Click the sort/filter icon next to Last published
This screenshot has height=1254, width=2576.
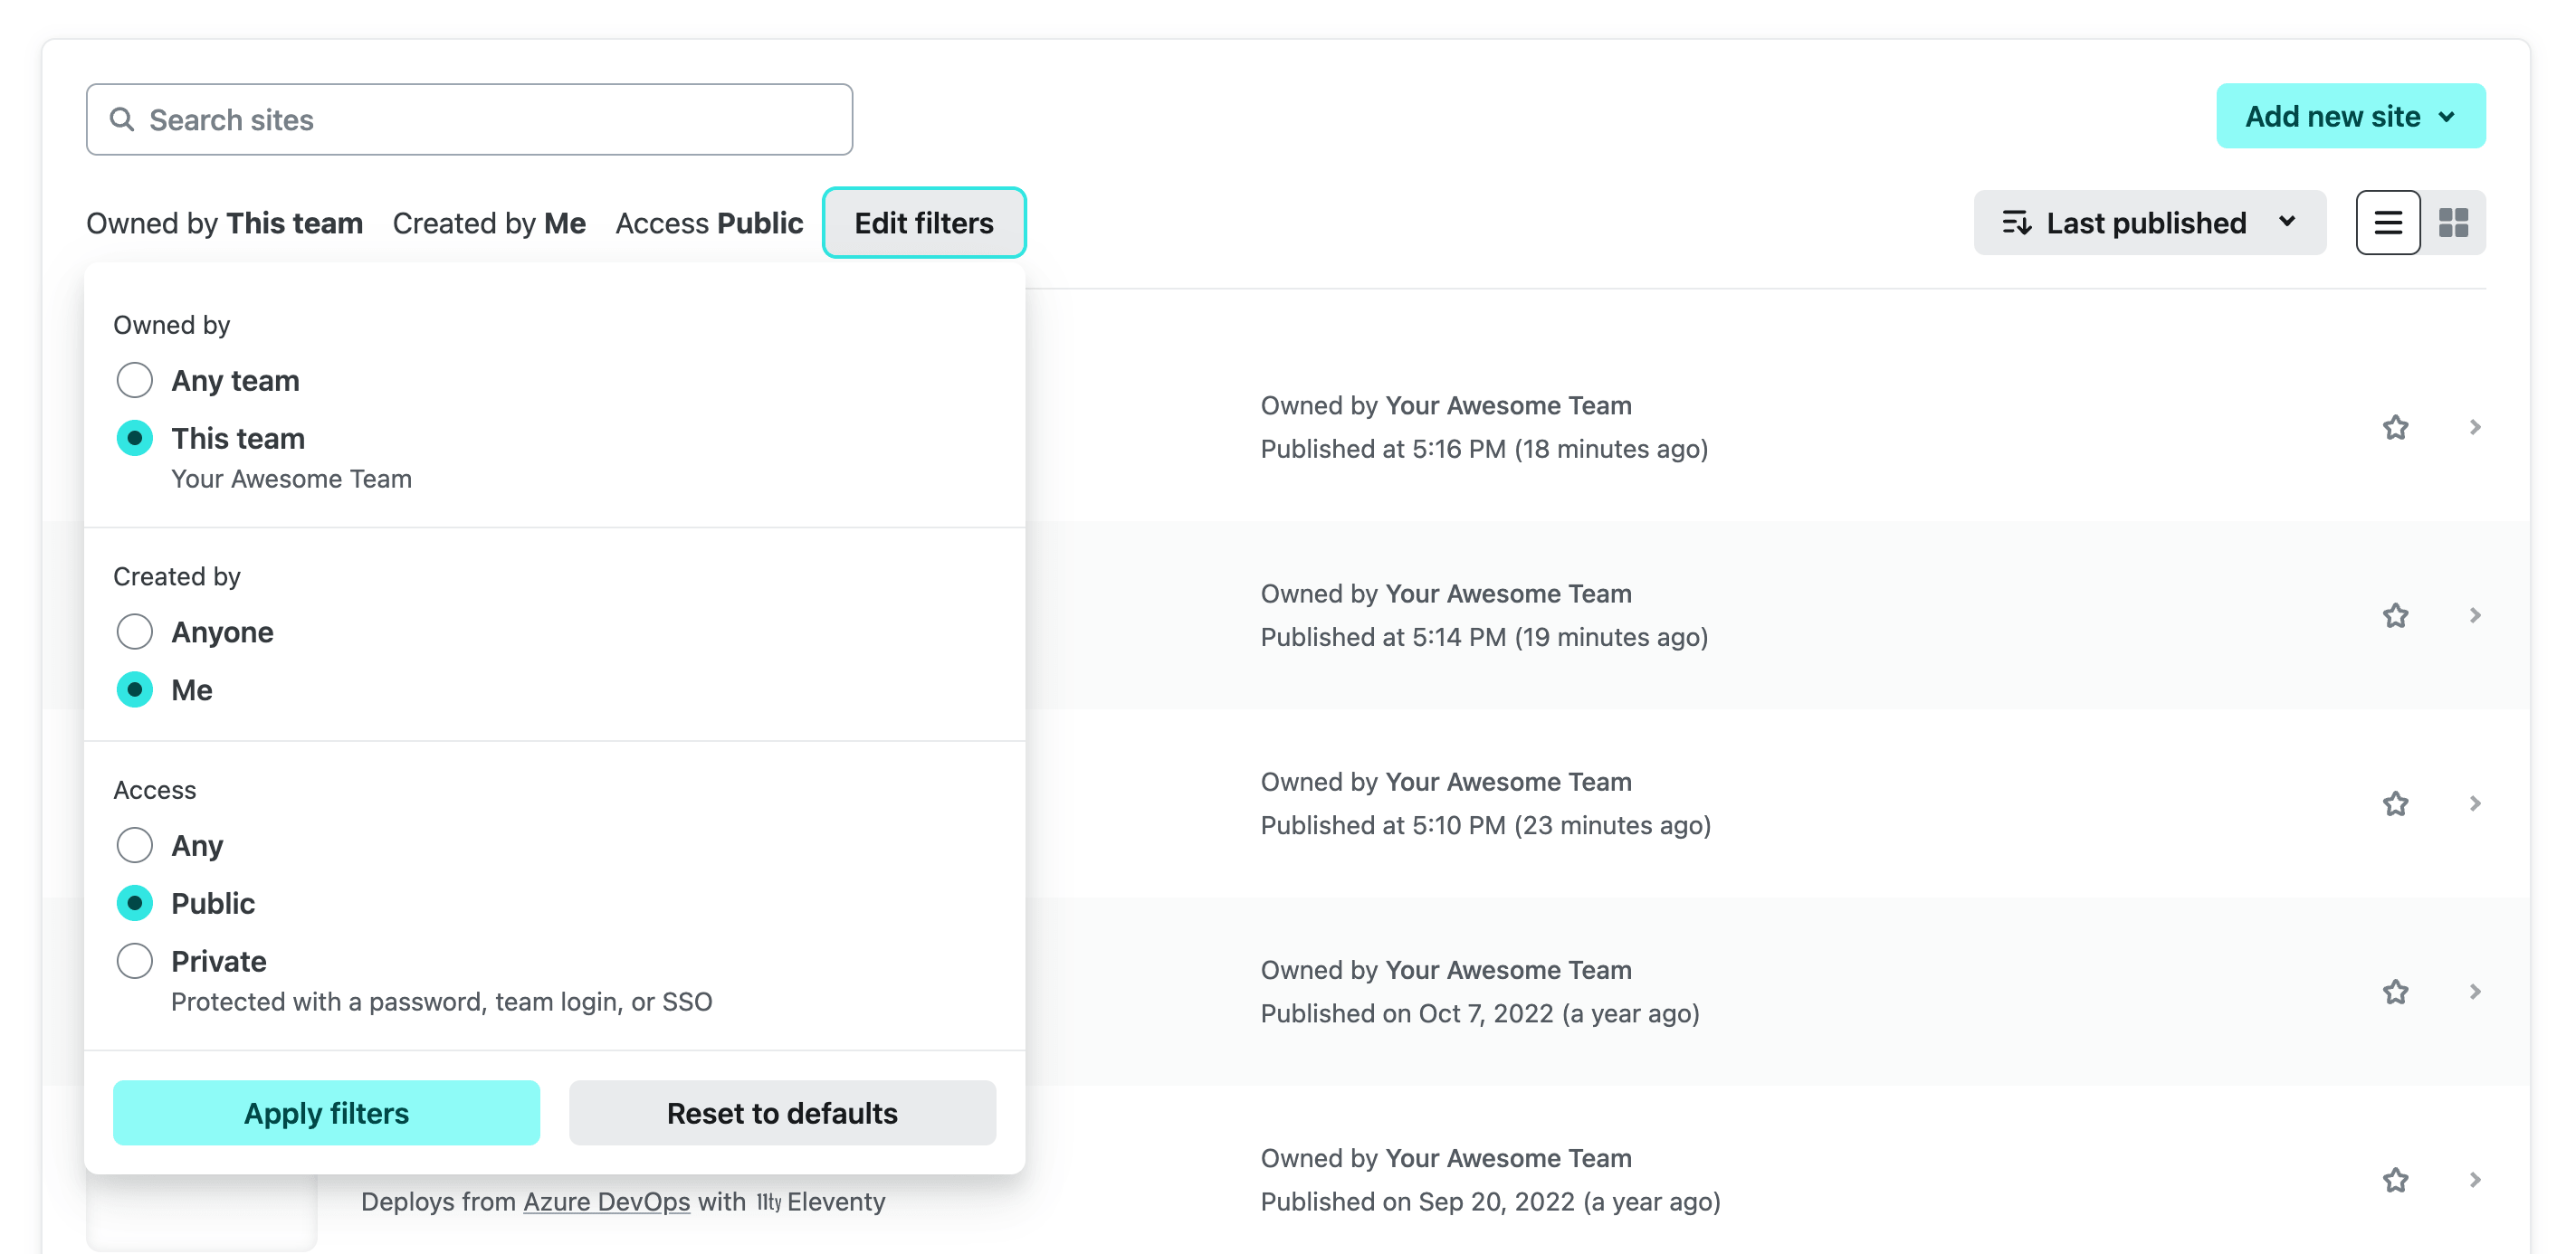[2016, 222]
